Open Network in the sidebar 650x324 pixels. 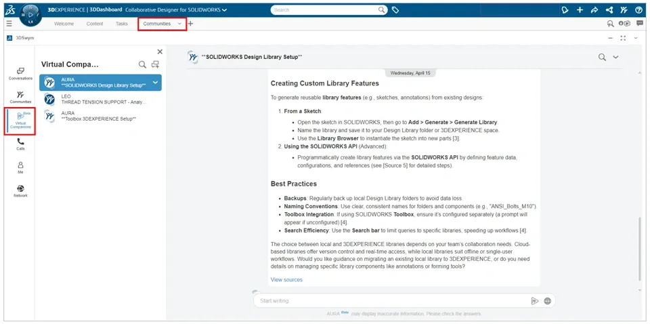click(x=20, y=191)
